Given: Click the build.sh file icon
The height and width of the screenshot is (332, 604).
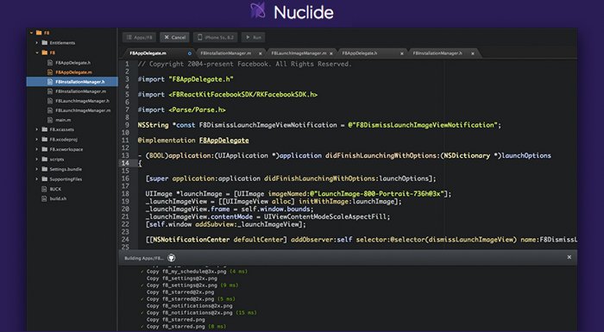Looking at the screenshot, I should 44,198.
